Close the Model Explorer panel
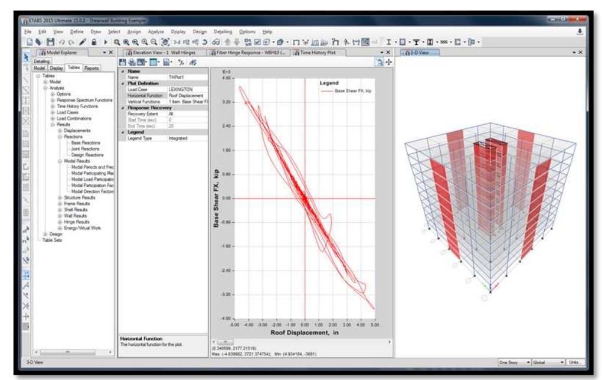Screen dimensions: 605x380 [x=111, y=53]
